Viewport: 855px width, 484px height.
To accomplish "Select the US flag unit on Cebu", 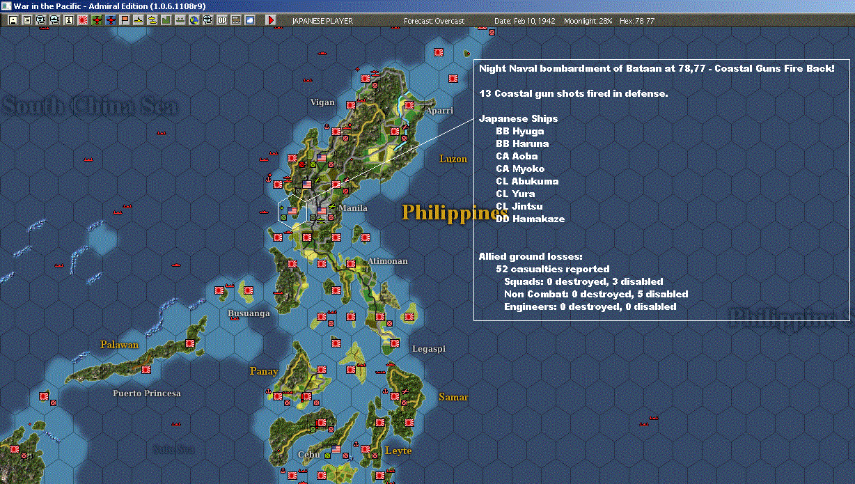I will click(x=337, y=449).
